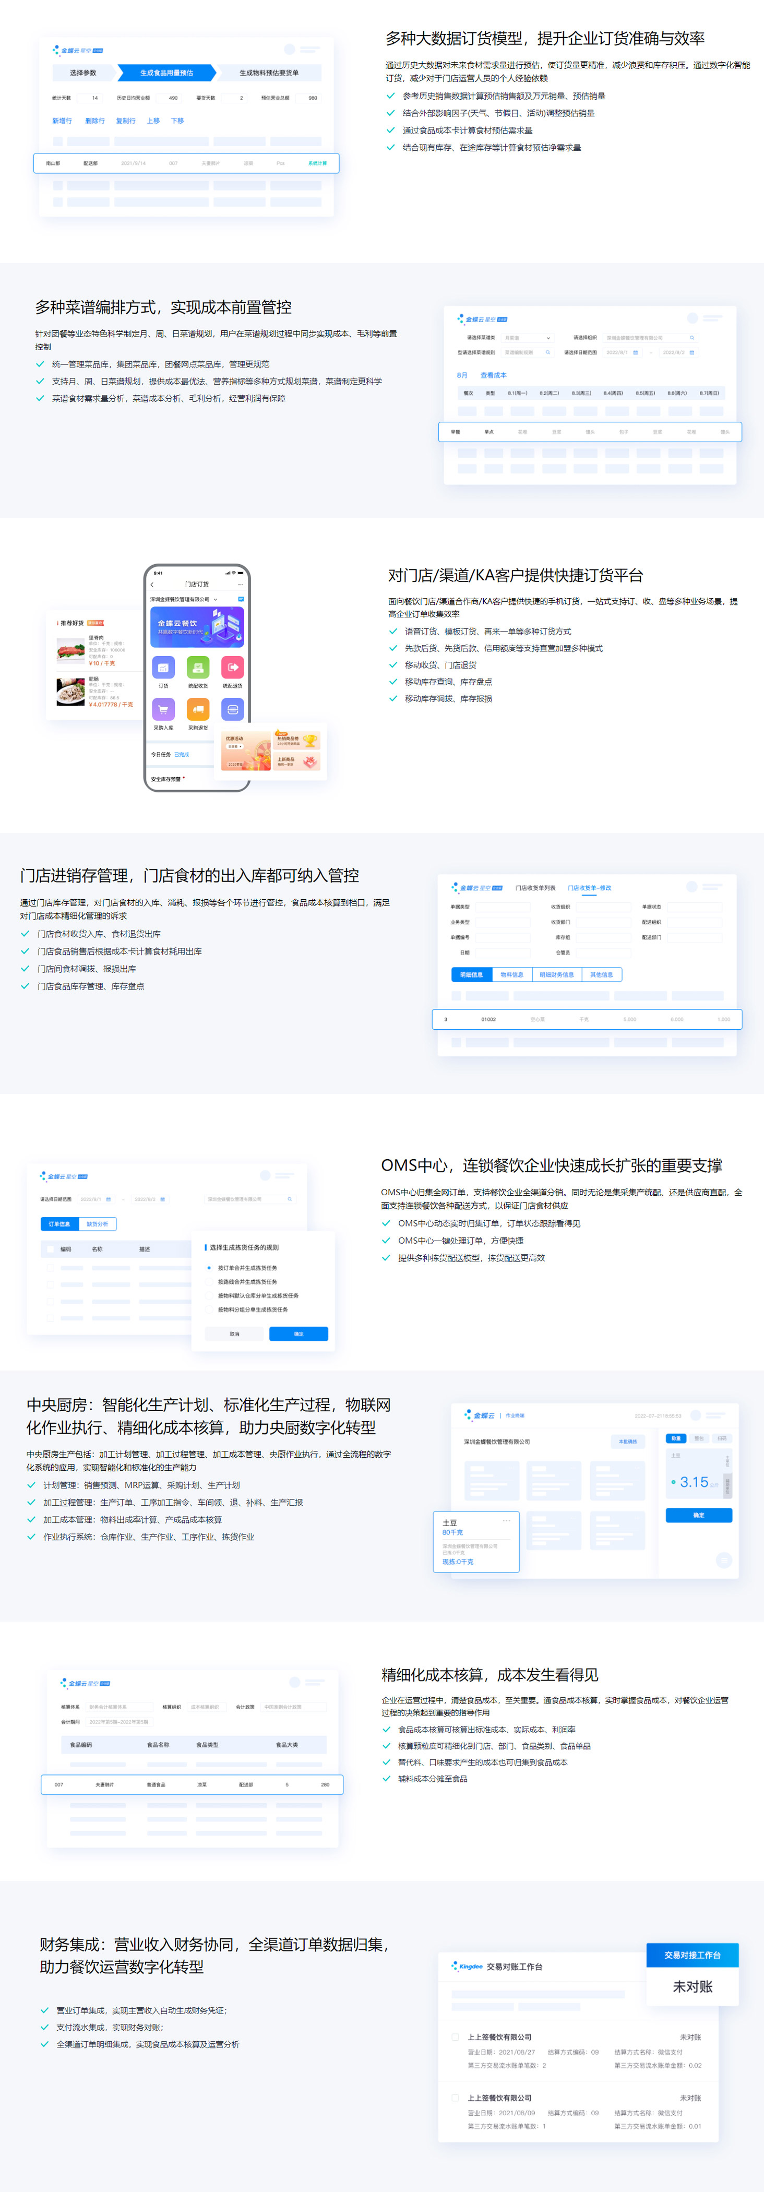Tap the pink 统配退货 icon
Viewport: 764px width, 2192px height.
point(232,667)
